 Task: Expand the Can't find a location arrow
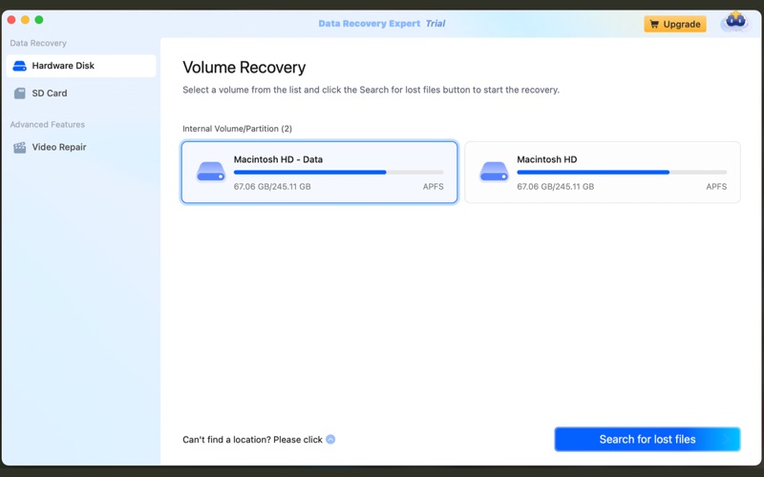pos(330,439)
